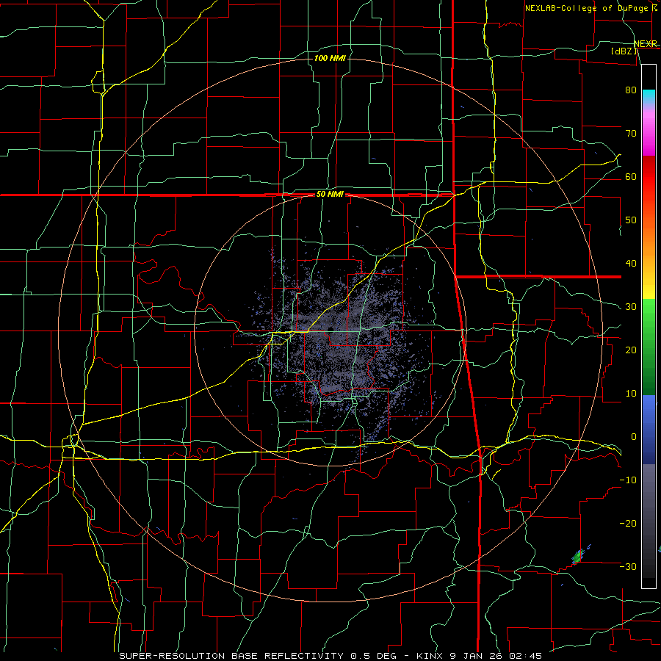Click the 20 value on the dBZ scale

631,350
